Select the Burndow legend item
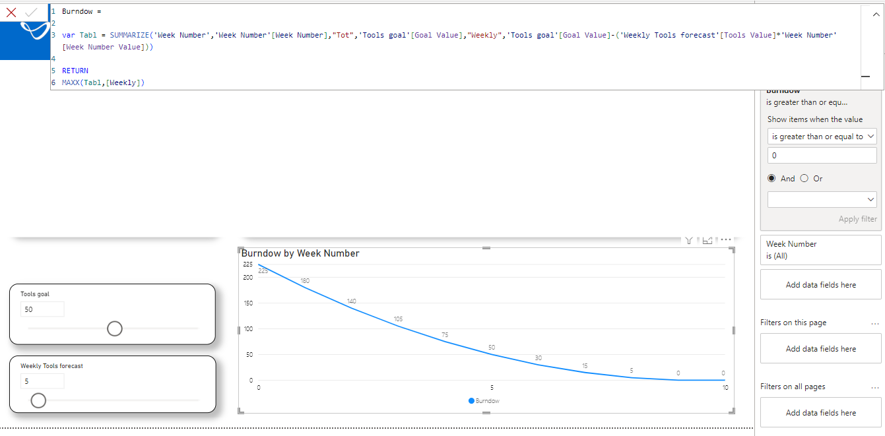Image resolution: width=885 pixels, height=436 pixels. [x=484, y=400]
